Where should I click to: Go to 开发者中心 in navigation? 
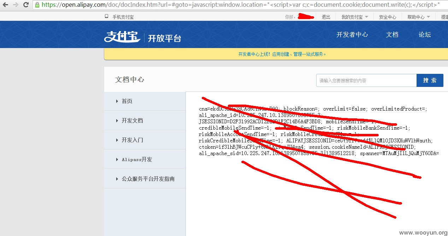click(352, 35)
